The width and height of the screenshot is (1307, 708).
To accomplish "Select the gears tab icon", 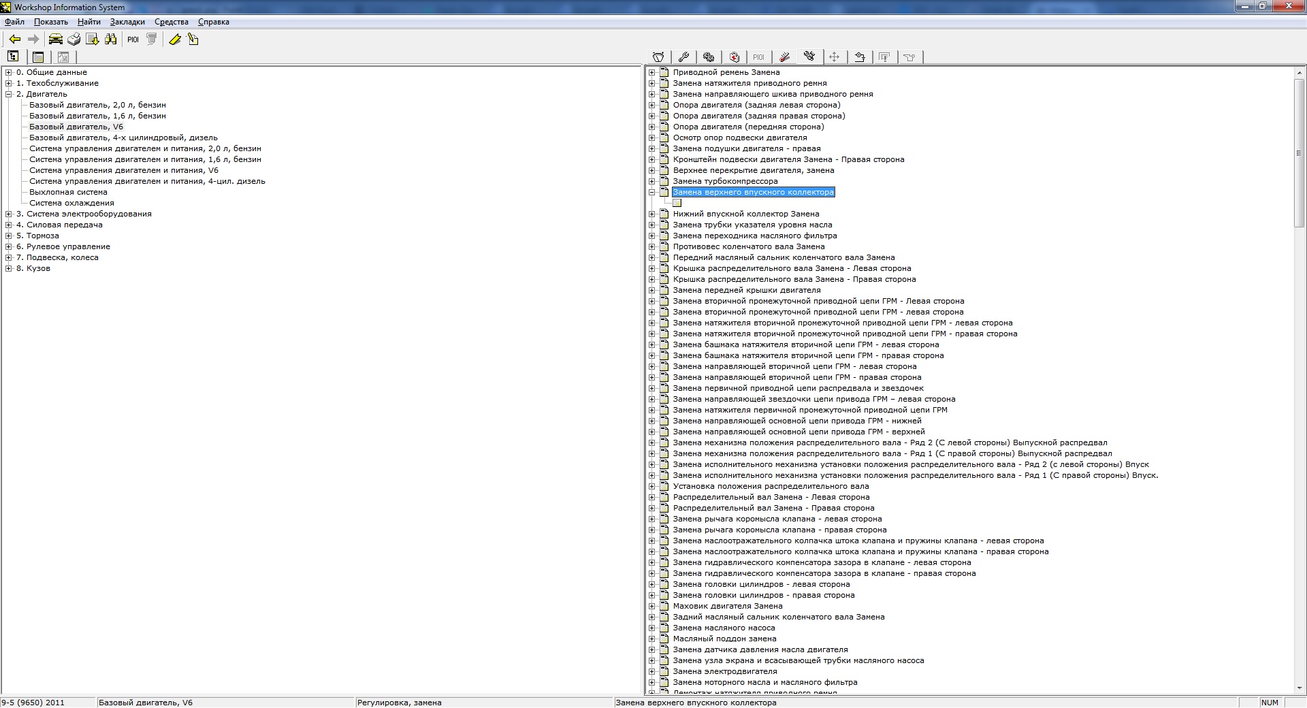I will (709, 57).
